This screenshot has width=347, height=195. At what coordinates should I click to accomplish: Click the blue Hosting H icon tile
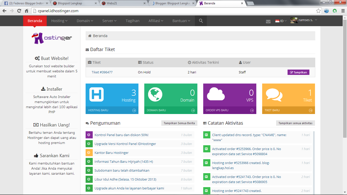click(x=97, y=94)
